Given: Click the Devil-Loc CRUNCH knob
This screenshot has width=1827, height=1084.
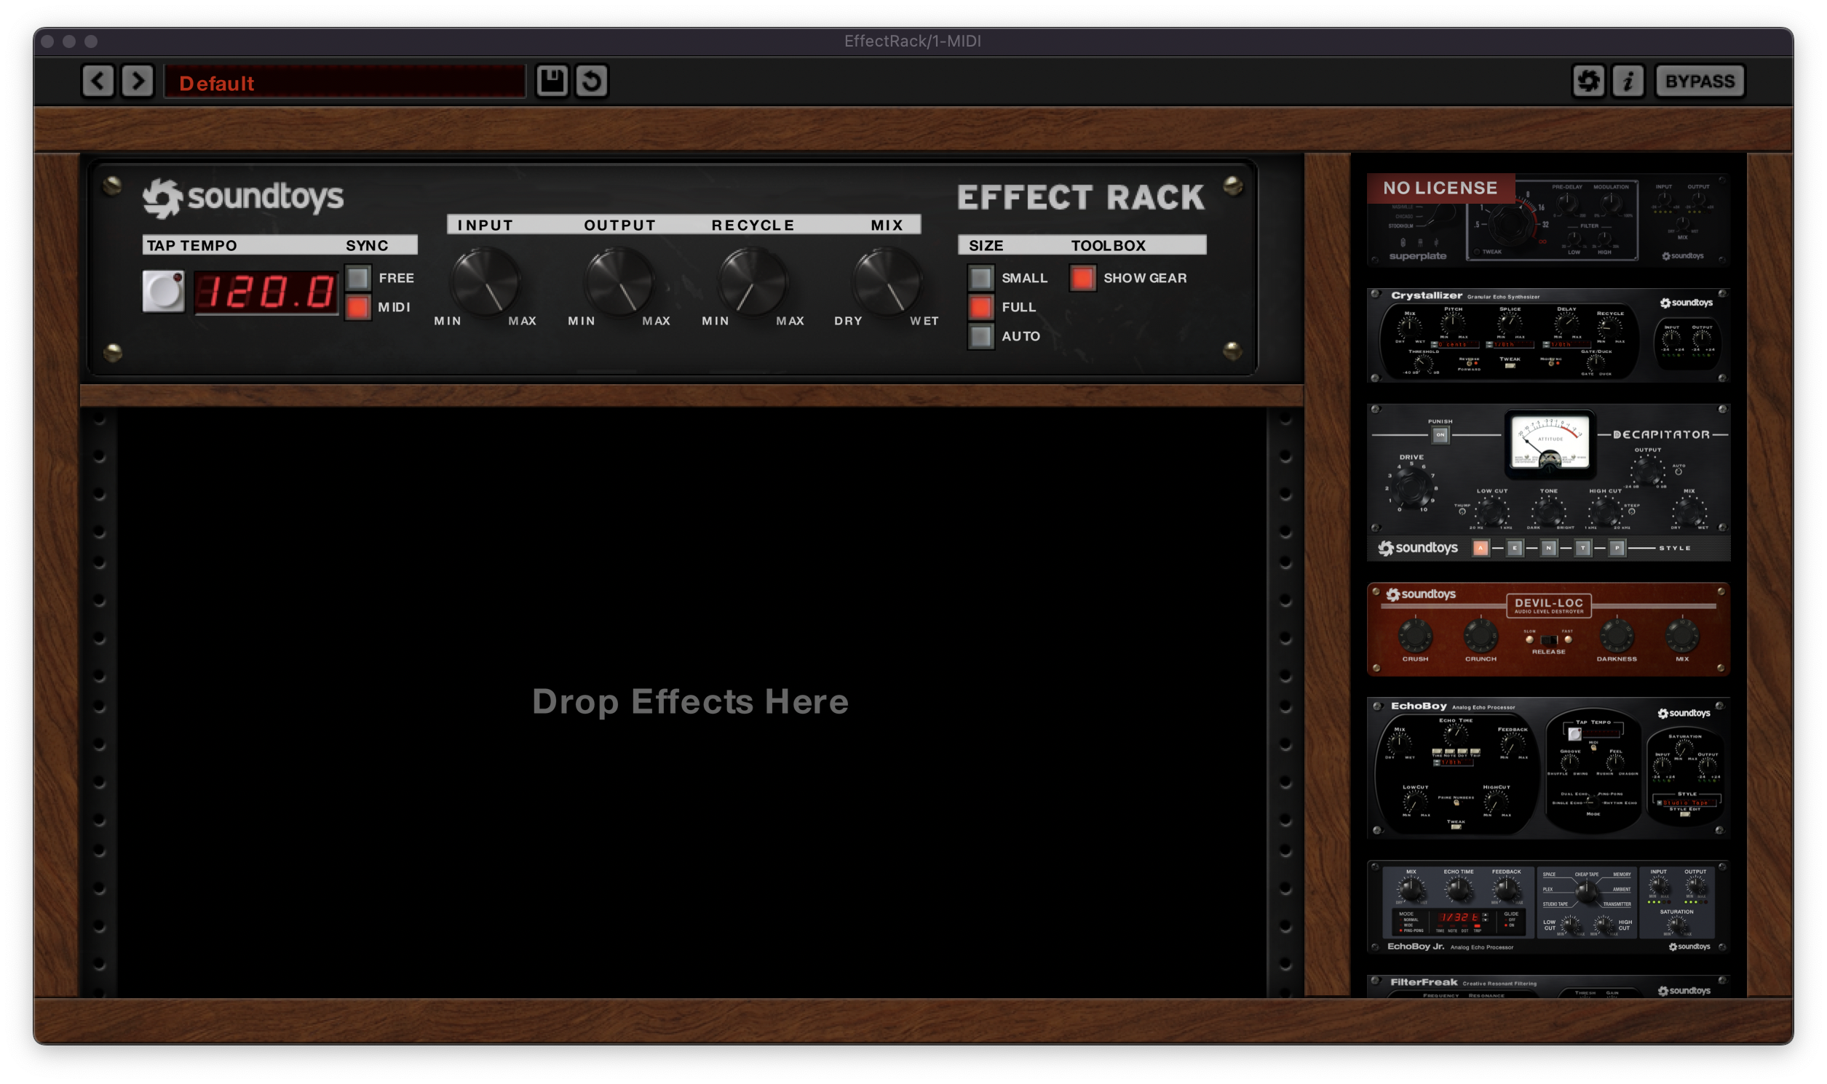Looking at the screenshot, I should [1481, 636].
